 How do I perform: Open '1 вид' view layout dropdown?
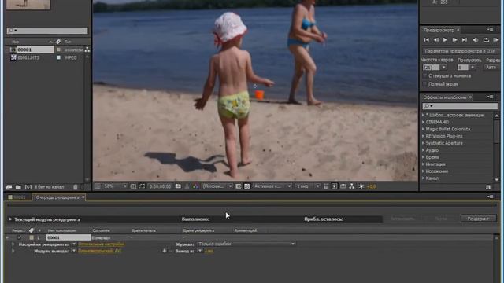[308, 186]
